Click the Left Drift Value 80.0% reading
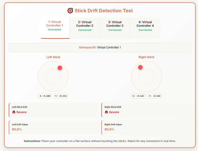Viewport: 198px width, 151px height. [x=17, y=129]
